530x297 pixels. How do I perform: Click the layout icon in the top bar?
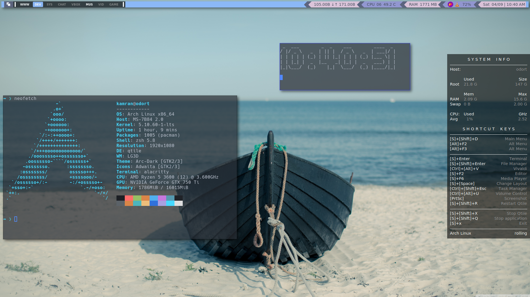pyautogui.click(x=8, y=4)
